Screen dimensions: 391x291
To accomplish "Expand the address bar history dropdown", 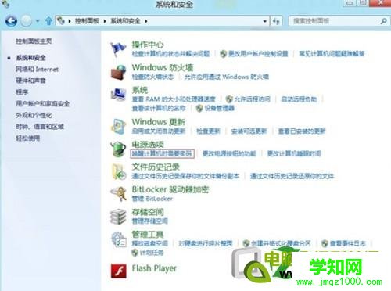I will (x=265, y=21).
